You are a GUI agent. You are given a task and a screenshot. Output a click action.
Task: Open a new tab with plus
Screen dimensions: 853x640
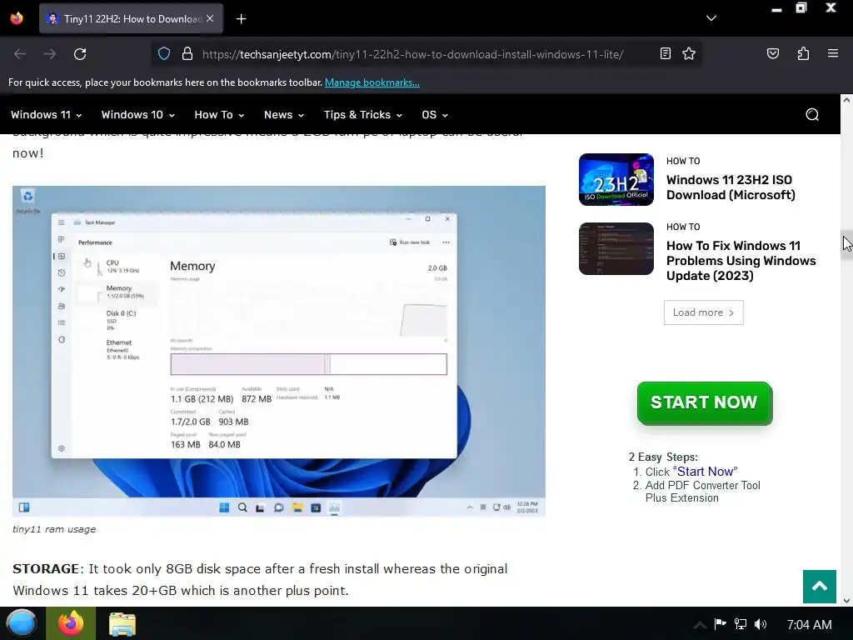(x=241, y=19)
